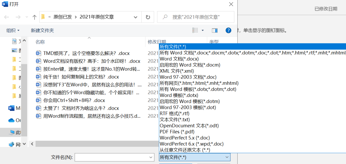Change view layout icon

coord(195,30)
